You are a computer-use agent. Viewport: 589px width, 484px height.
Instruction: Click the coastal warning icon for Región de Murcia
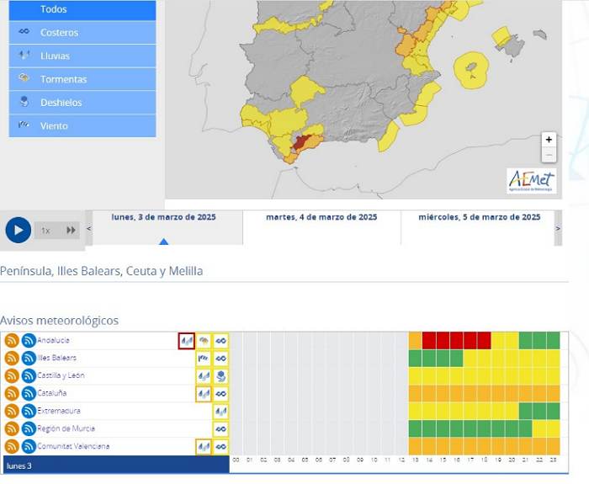pos(221,429)
